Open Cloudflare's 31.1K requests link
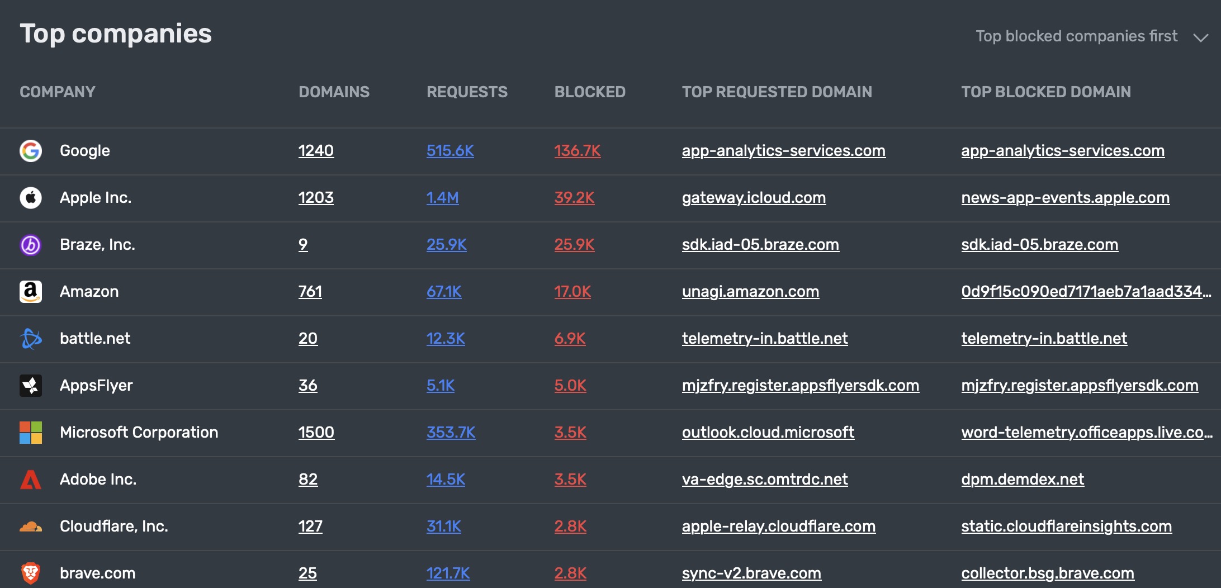1221x588 pixels. (x=444, y=527)
